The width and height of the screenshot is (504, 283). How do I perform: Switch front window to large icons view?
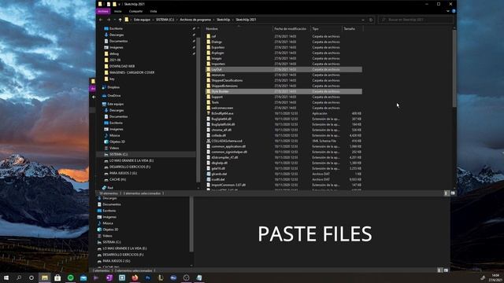tap(453, 193)
